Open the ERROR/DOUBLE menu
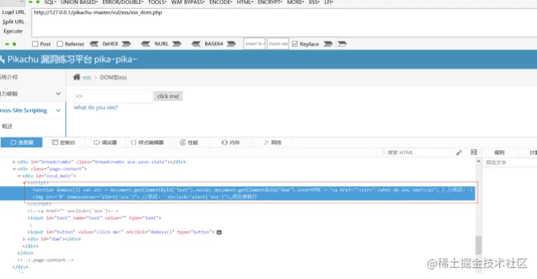Viewport: 537px width, 279px height. 123,3
